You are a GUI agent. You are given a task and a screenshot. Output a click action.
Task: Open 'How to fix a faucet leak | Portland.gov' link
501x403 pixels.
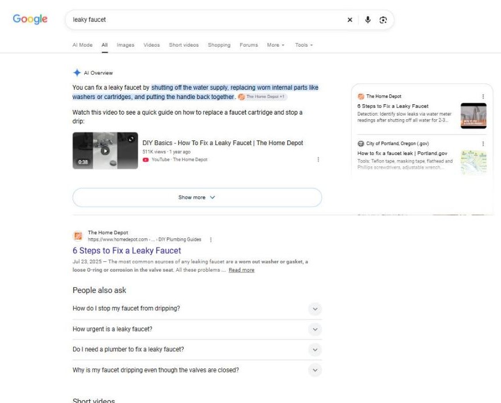[402, 153]
